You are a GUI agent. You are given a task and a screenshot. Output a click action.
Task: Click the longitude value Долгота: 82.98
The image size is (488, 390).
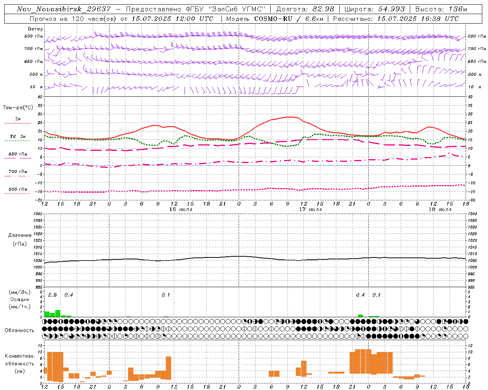[x=305, y=9]
